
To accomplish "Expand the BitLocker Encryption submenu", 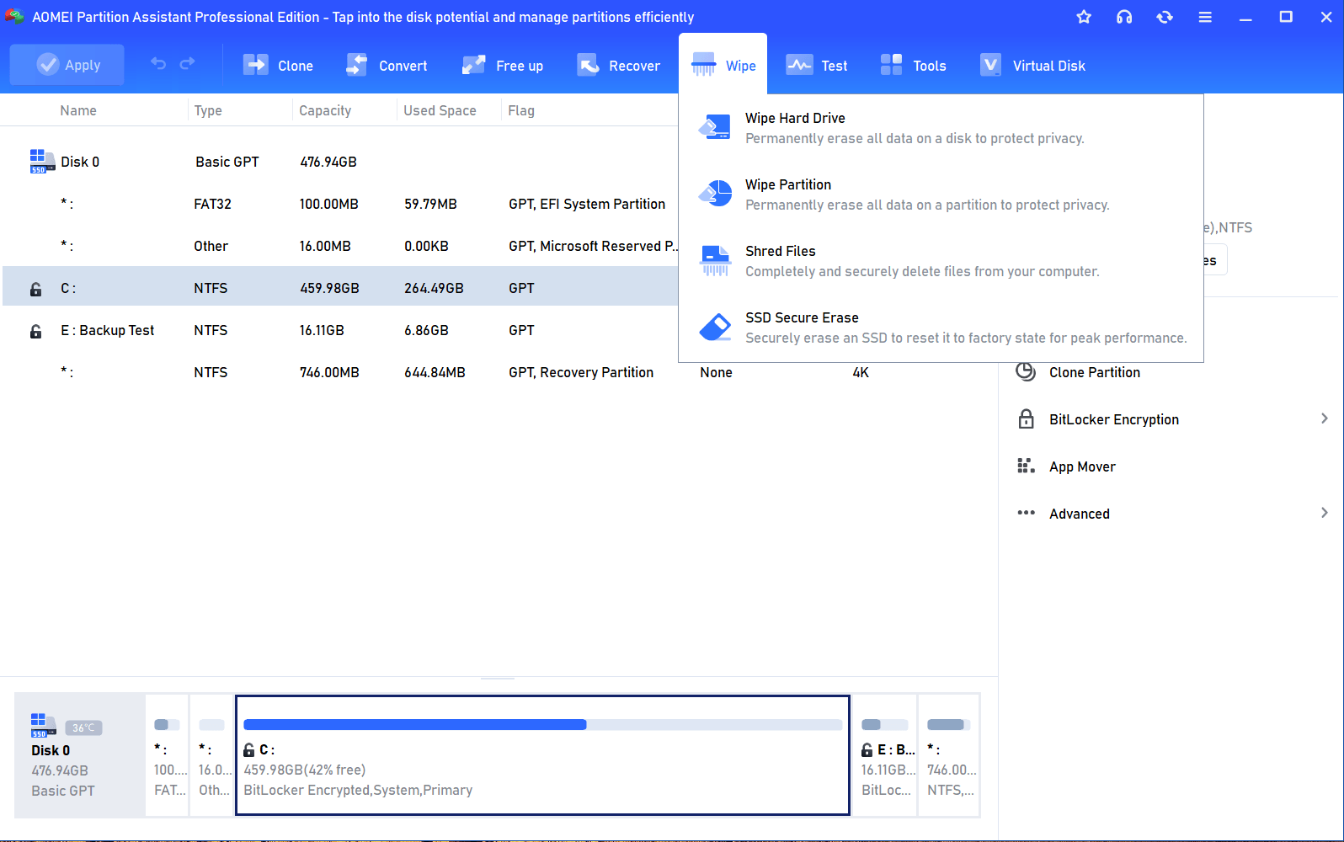I will 1324,419.
